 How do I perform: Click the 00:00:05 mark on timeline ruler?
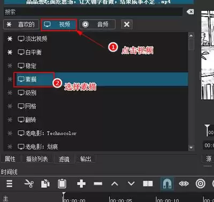click(x=120, y=200)
